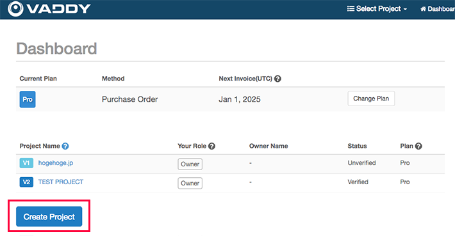
Task: Click the Change Plan button
Action: 371,98
